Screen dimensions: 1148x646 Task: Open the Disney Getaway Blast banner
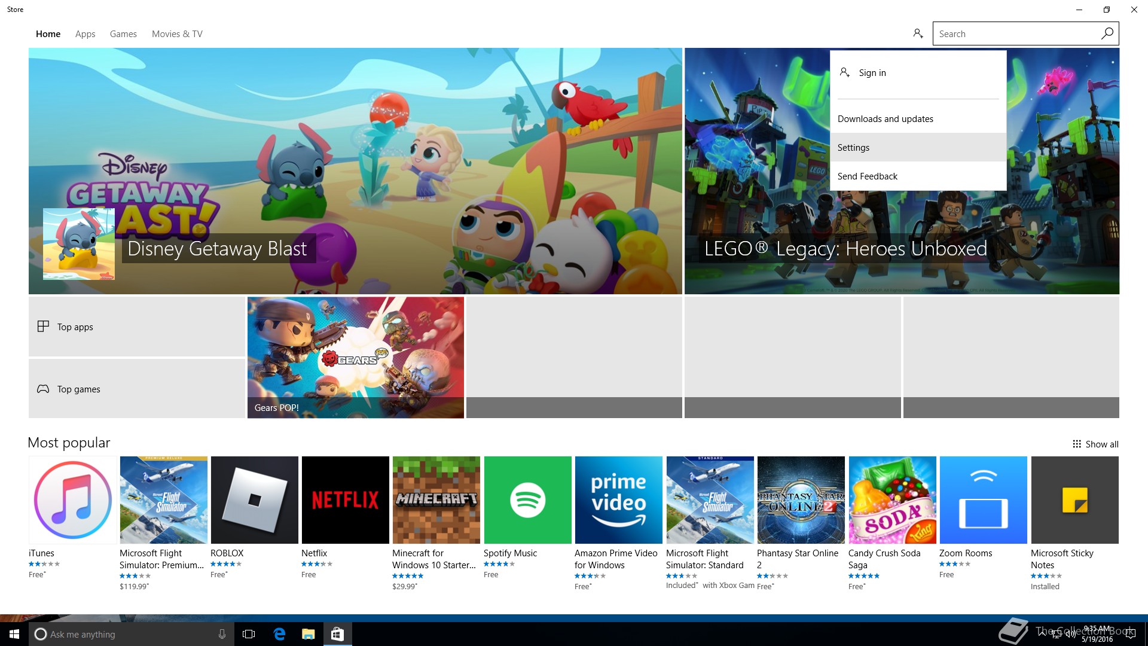click(355, 171)
